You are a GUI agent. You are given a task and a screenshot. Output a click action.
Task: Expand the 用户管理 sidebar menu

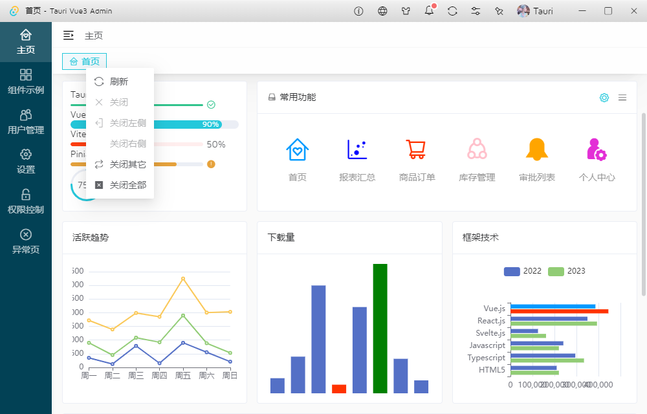click(x=26, y=122)
